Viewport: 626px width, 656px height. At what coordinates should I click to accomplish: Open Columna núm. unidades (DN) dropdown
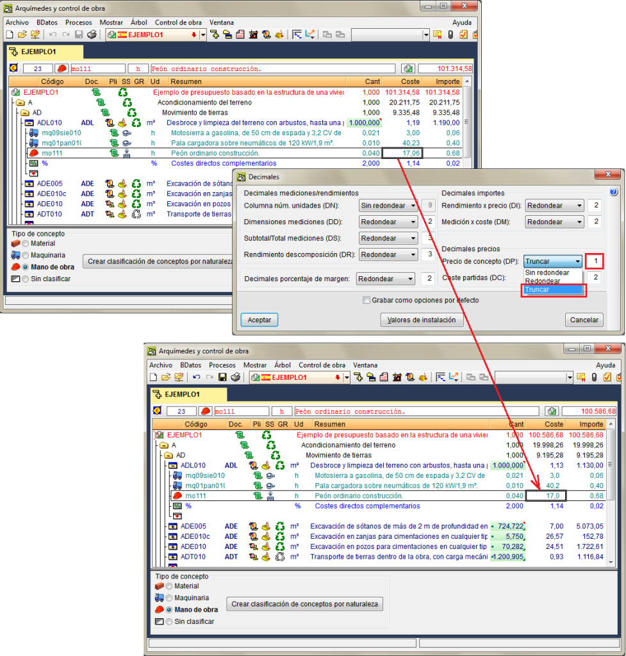pos(388,206)
